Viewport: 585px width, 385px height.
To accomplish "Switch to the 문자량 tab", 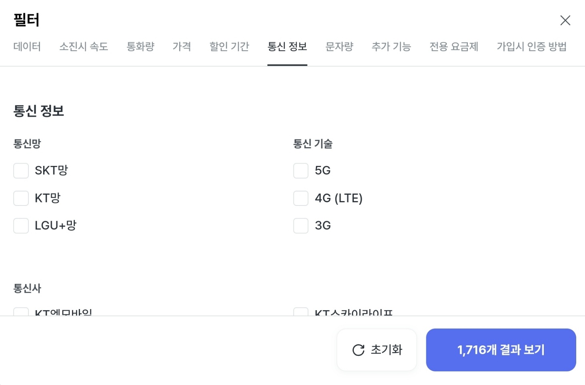I will click(x=339, y=47).
